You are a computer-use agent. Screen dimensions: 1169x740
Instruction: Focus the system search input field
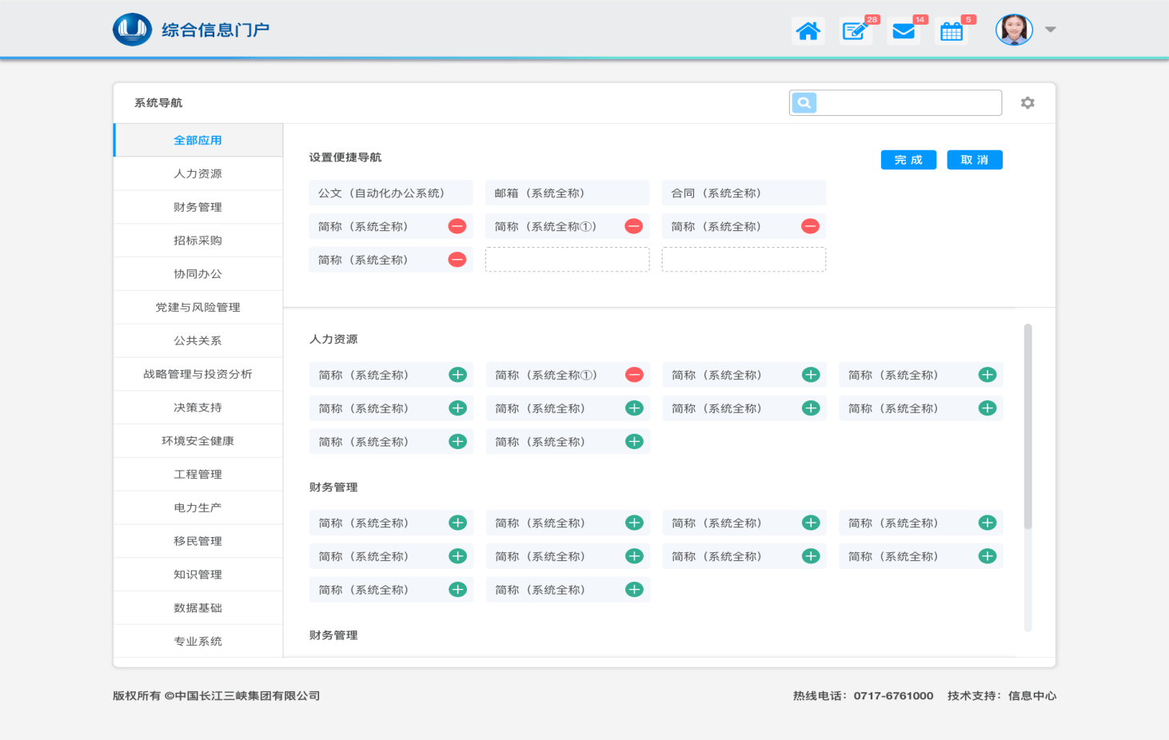coord(908,103)
